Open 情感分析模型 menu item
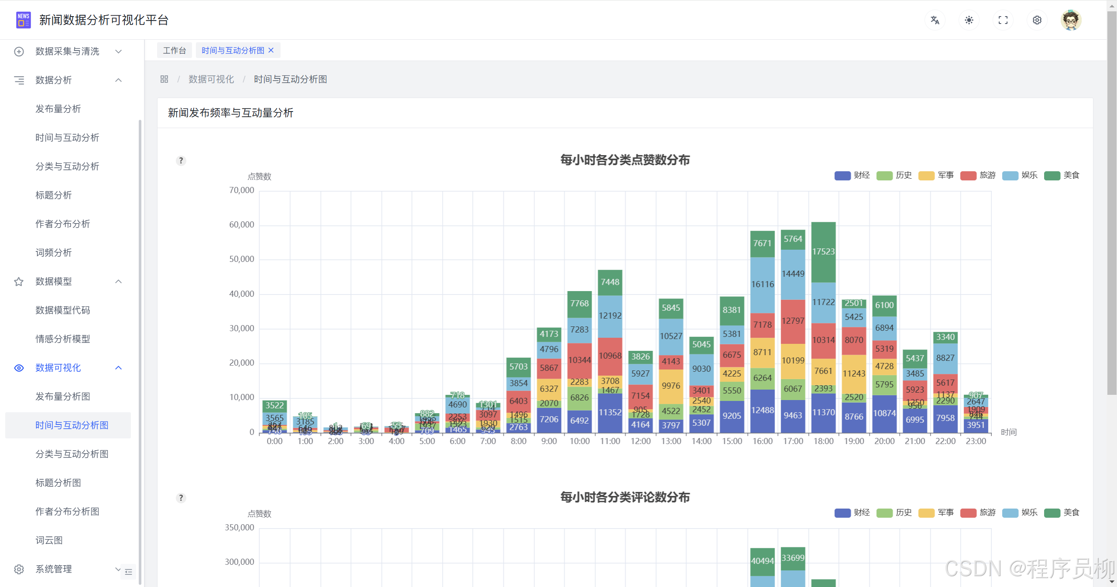 point(68,339)
